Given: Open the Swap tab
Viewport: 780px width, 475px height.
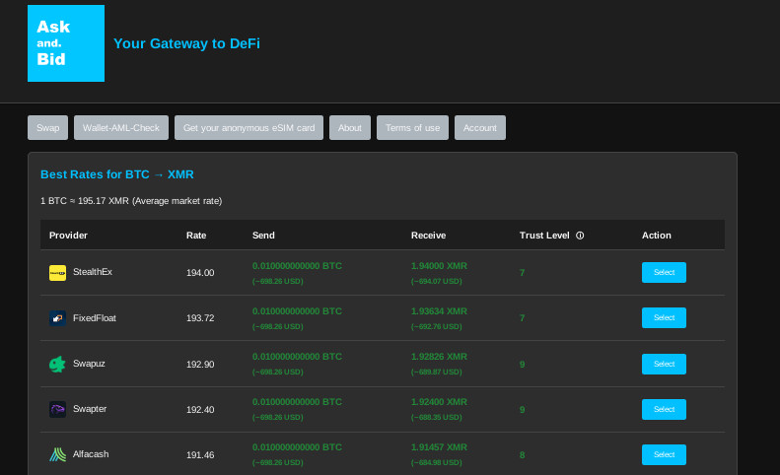Looking at the screenshot, I should (48, 128).
